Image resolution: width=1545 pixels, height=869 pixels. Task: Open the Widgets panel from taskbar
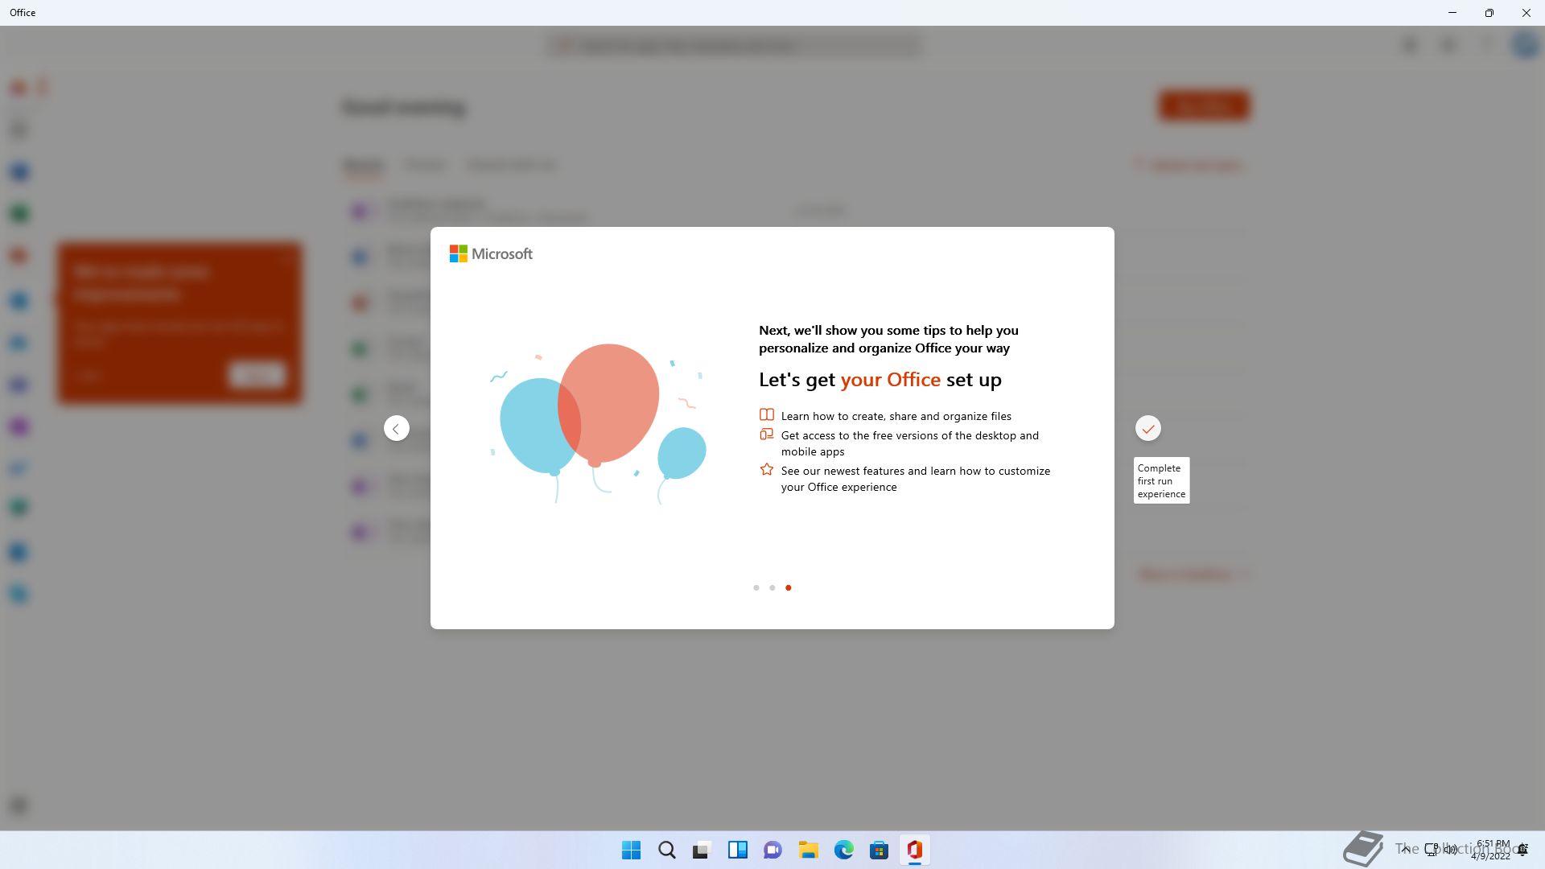(738, 850)
